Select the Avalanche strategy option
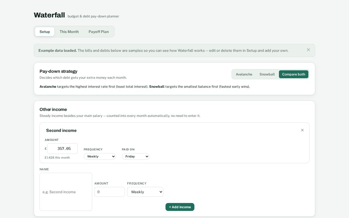Viewport: 349px width, 218px height. [x=244, y=74]
